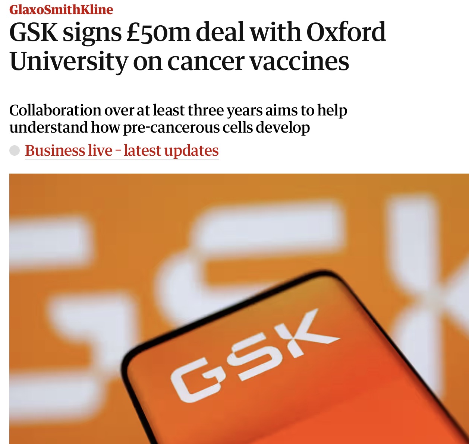
Task: Open the GlaxoSmithKline topic link
Action: 61,9
